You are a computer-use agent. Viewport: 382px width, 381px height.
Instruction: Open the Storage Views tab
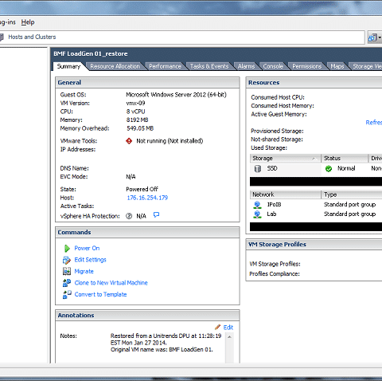pos(366,66)
